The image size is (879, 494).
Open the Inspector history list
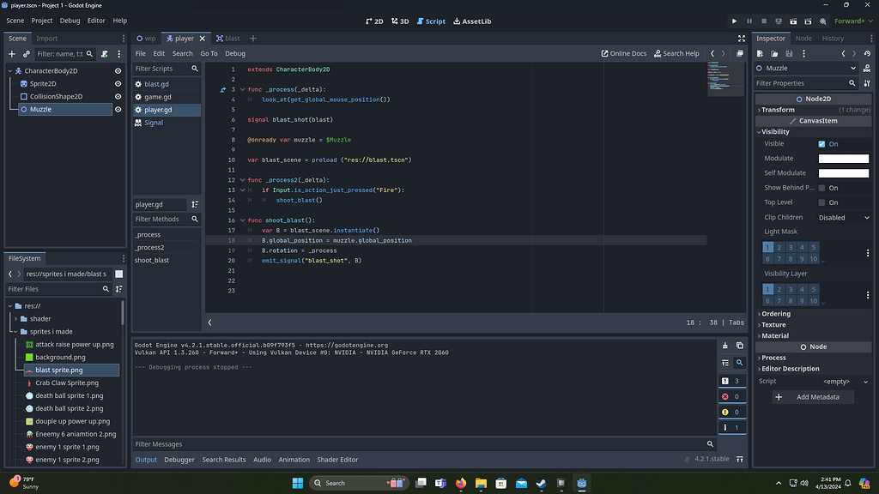click(867, 54)
